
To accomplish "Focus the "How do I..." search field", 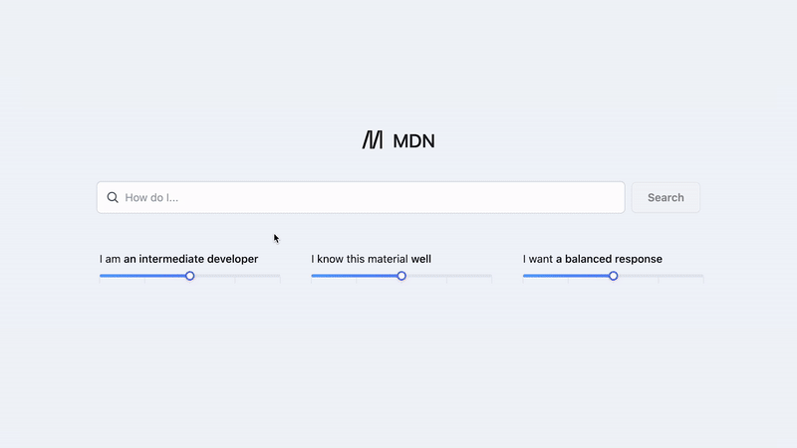I will tap(369, 197).
